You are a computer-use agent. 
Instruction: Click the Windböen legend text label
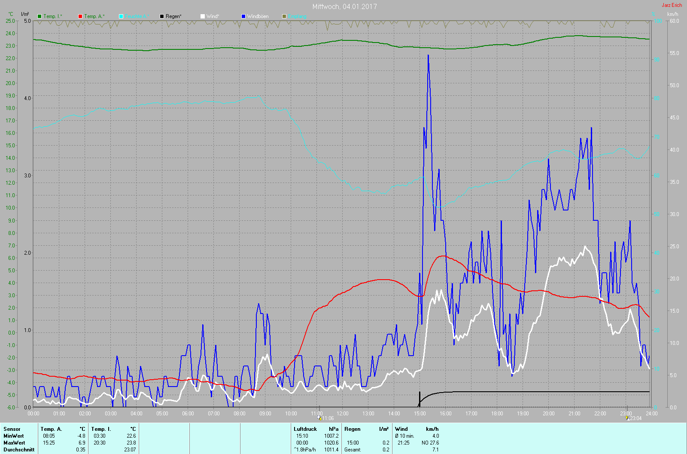258,16
